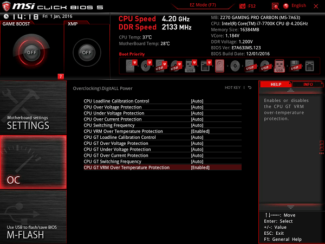
Task: Switch to EZ Mode (F7)
Action: (203, 5)
